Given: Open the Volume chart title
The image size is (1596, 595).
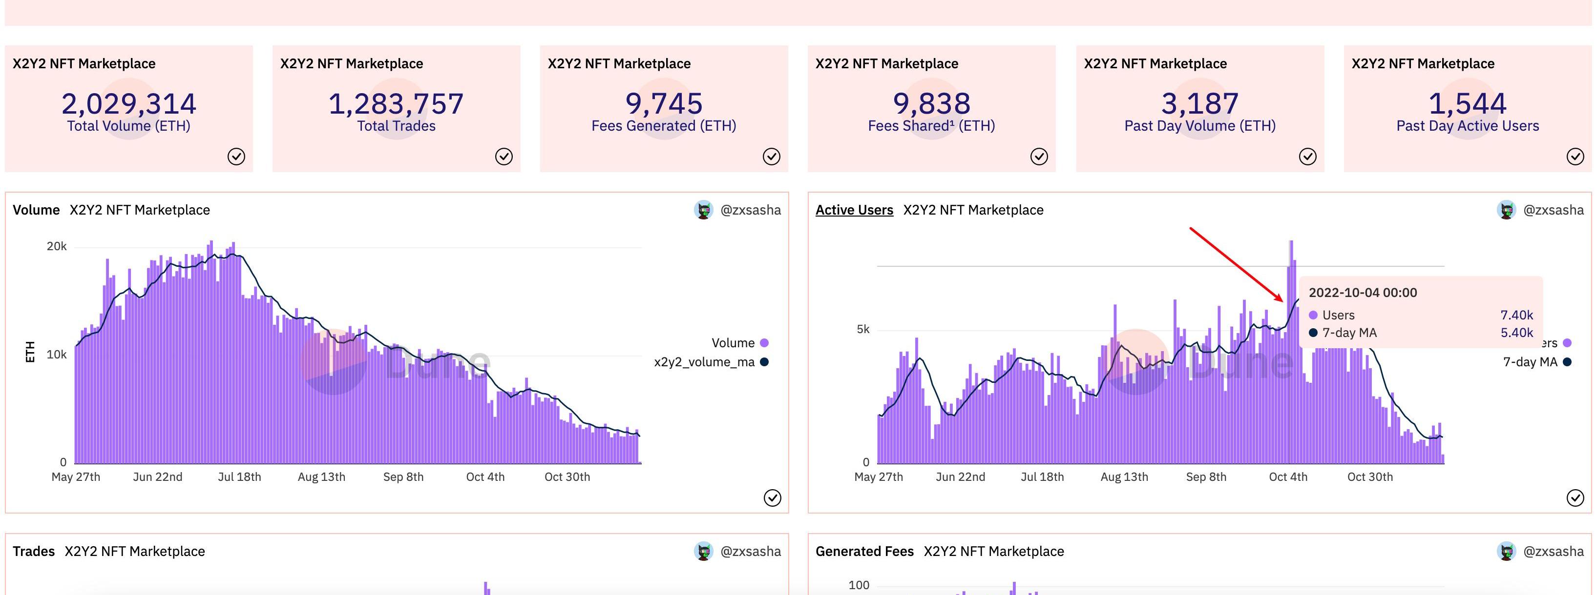Looking at the screenshot, I should tap(36, 210).
